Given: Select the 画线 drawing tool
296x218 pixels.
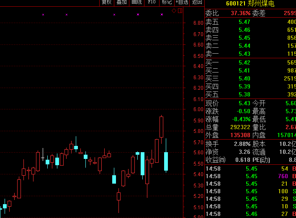Looking at the screenshot, I should (x=136, y=3).
